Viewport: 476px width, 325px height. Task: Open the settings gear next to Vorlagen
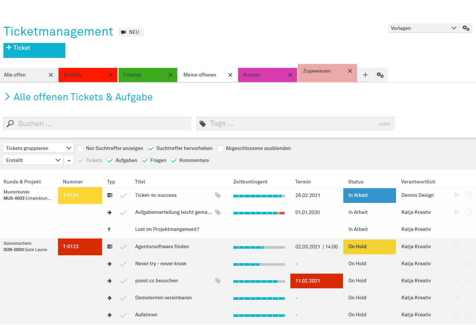(x=466, y=28)
